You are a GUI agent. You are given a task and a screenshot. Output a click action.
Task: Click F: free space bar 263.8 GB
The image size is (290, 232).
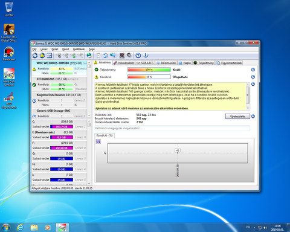pos(62,148)
